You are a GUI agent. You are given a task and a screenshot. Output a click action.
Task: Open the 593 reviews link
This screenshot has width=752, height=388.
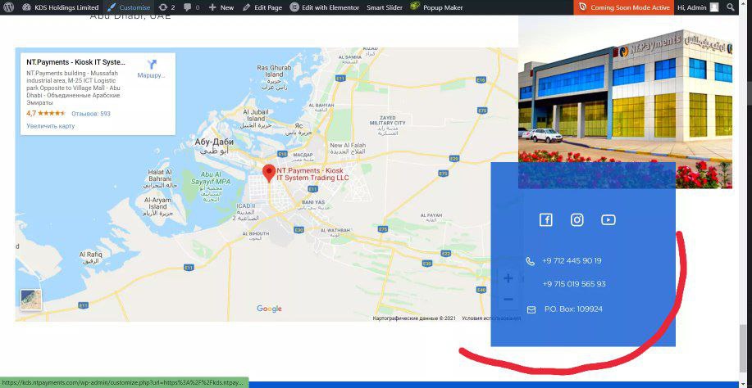pos(91,114)
